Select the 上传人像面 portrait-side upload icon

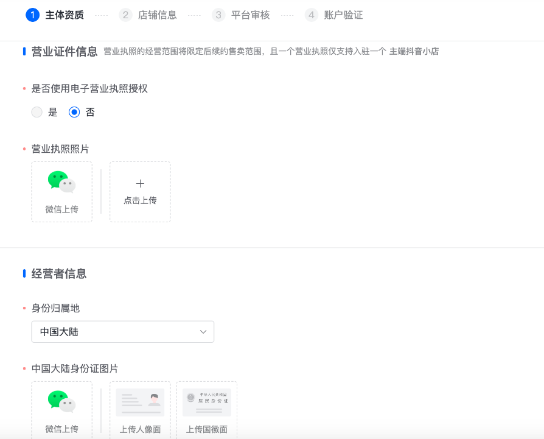[140, 402]
